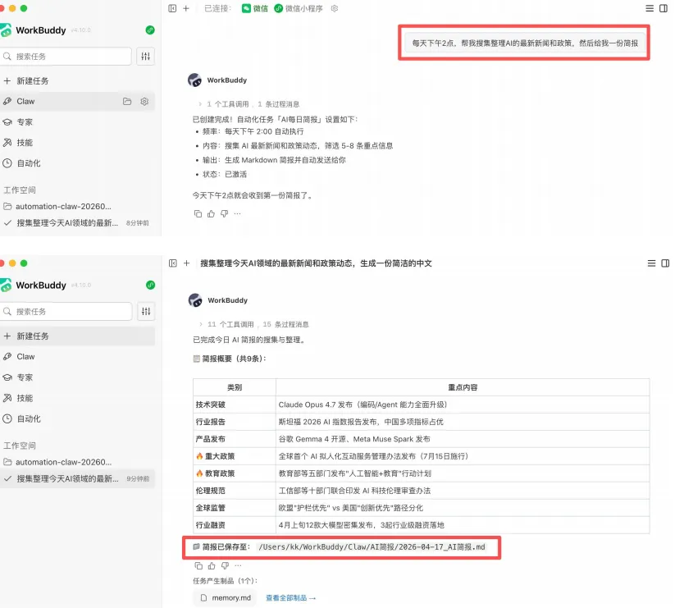Focus 搜索任务 search field in bottom window
The height and width of the screenshot is (608, 684).
pos(66,311)
